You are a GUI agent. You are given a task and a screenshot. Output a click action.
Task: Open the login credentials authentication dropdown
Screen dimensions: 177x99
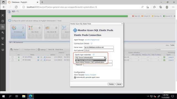[x=90, y=57]
